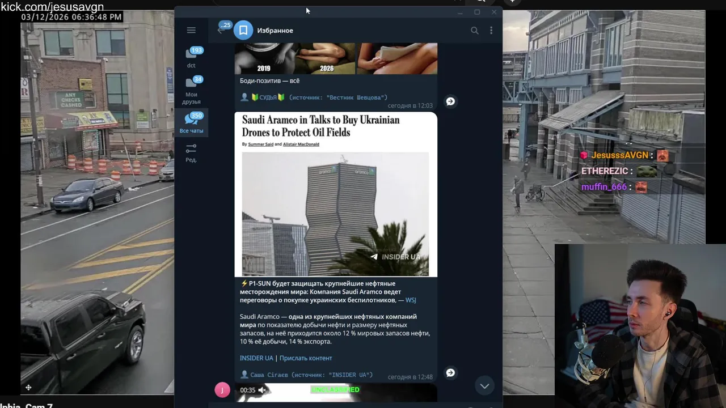Click the Боди-позитив — всё caption
Screen dimensions: 726x408
[x=269, y=81]
